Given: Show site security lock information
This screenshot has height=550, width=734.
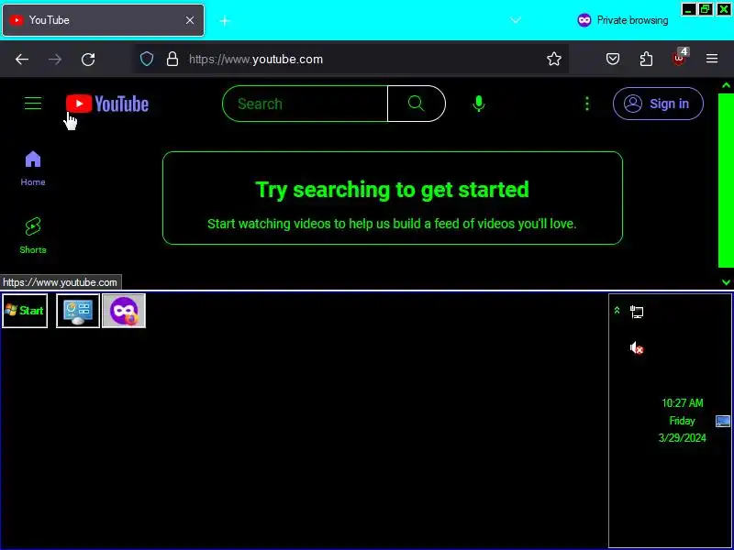Looking at the screenshot, I should (172, 59).
